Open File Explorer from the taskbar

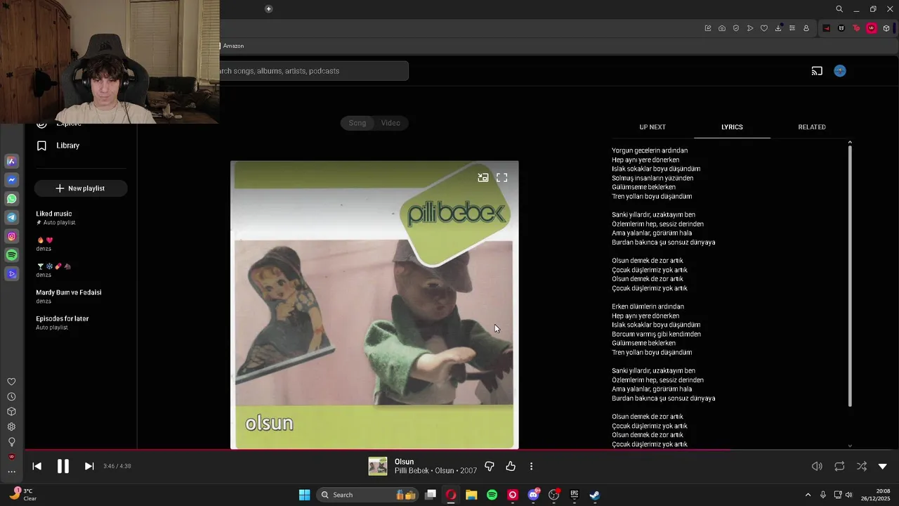(x=471, y=495)
